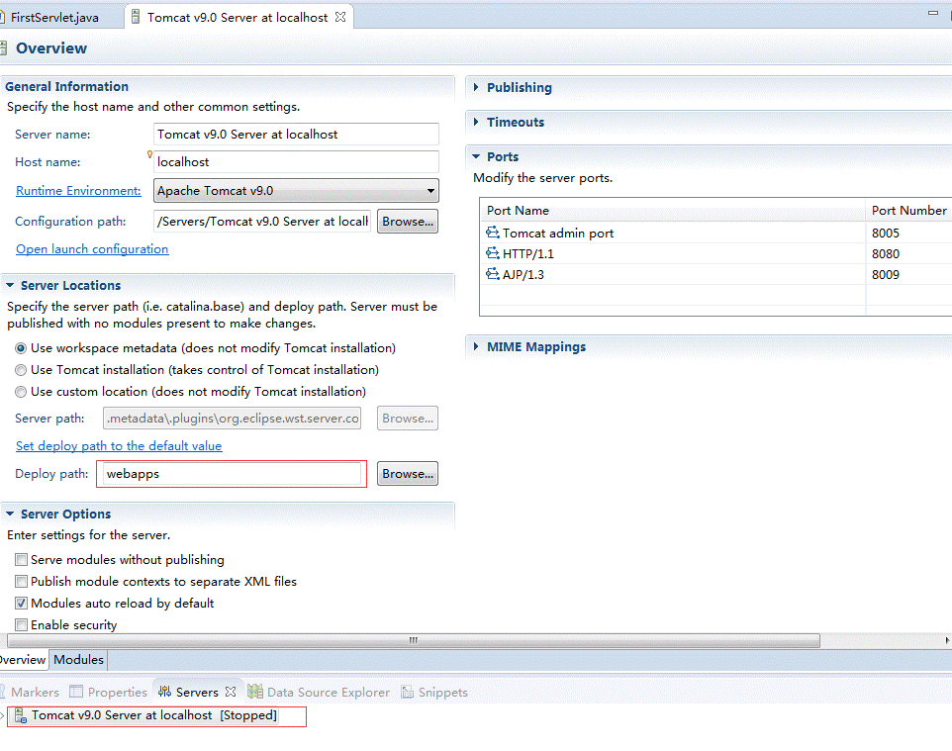Screen dimensions: 952x751
Task: Collapse the Ports section
Action: tap(476, 156)
